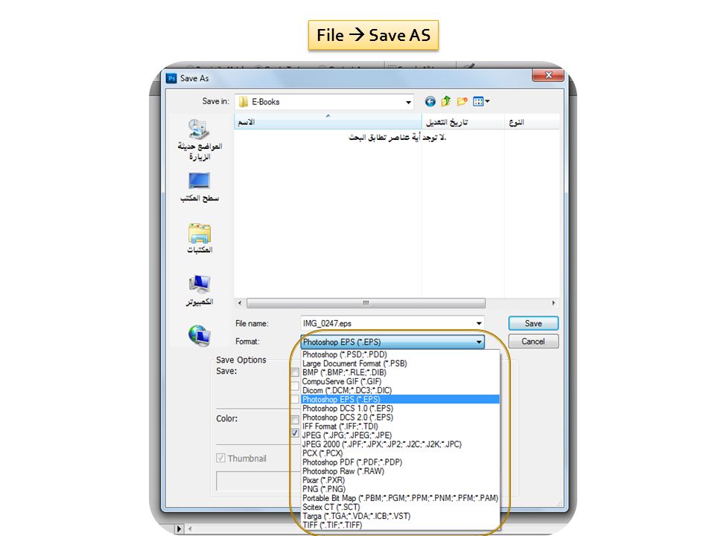Screen dimensions: 715x536
Task: Click the Cancel button
Action: click(533, 342)
